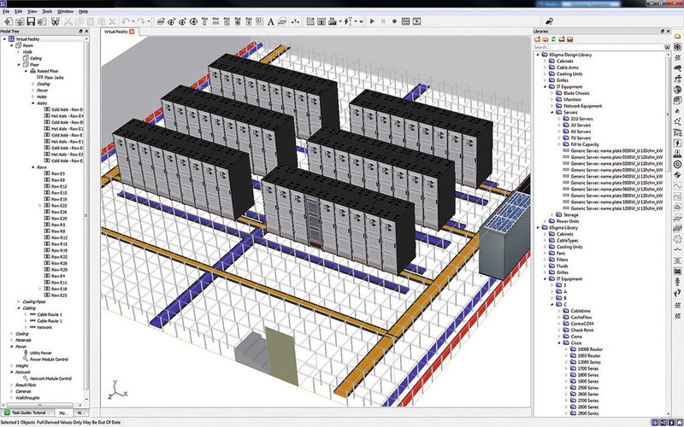Open the Tools menu
This screenshot has width=684, height=427.
point(47,11)
